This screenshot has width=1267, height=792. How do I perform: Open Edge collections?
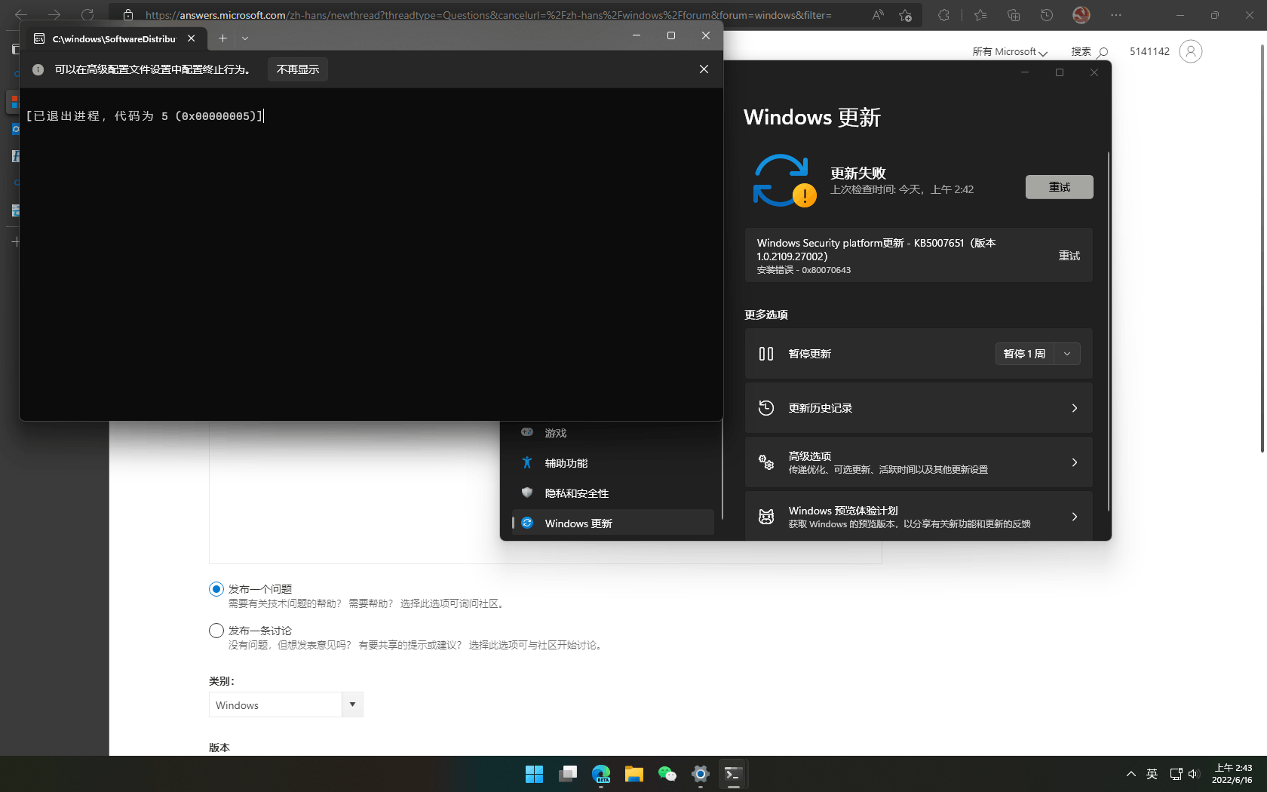(x=1014, y=15)
